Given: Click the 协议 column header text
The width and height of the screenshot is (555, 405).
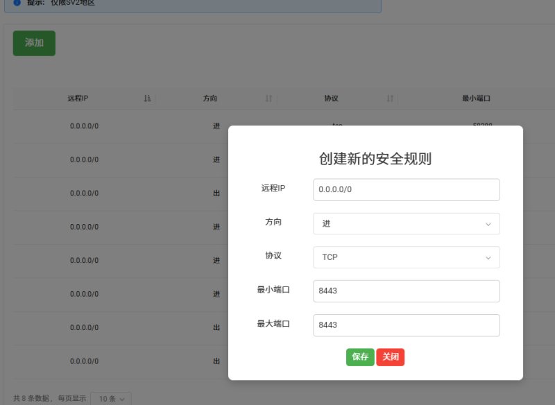Looking at the screenshot, I should [x=332, y=98].
